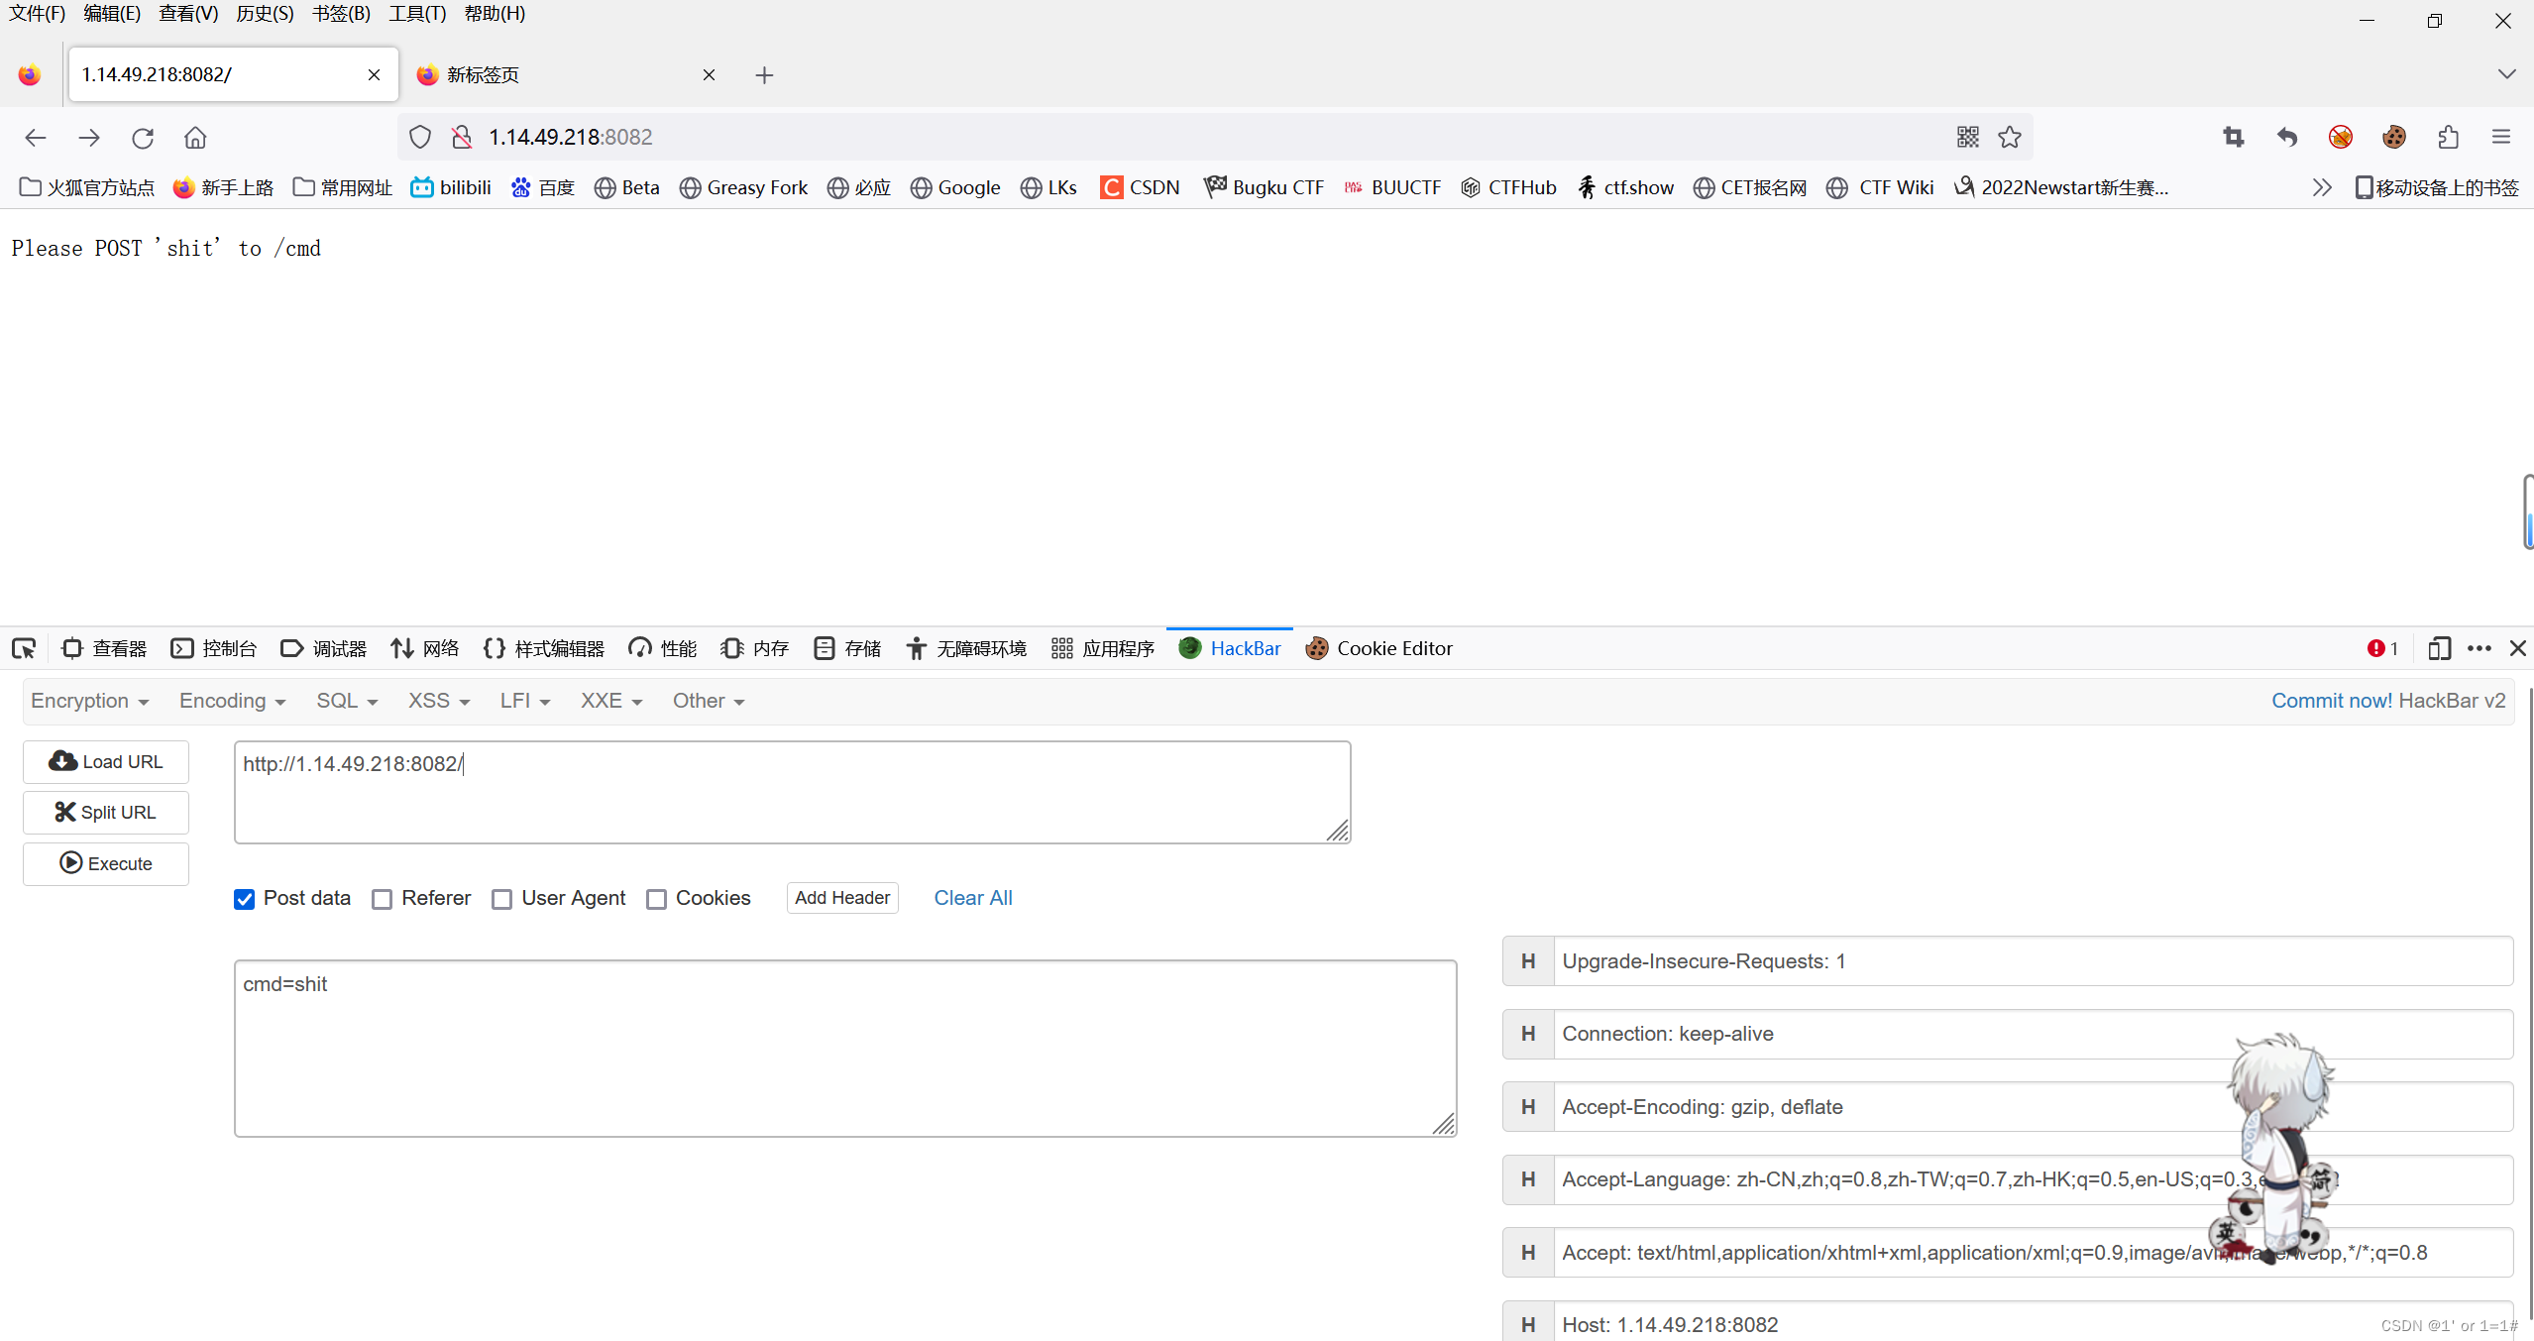Click the screenshot crop icon in the toolbar
Viewport: 2534px width, 1341px height.
coord(2234,137)
